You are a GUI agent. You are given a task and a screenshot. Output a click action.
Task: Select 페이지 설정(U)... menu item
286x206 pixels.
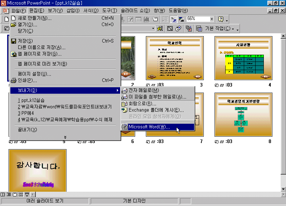tap(65, 74)
